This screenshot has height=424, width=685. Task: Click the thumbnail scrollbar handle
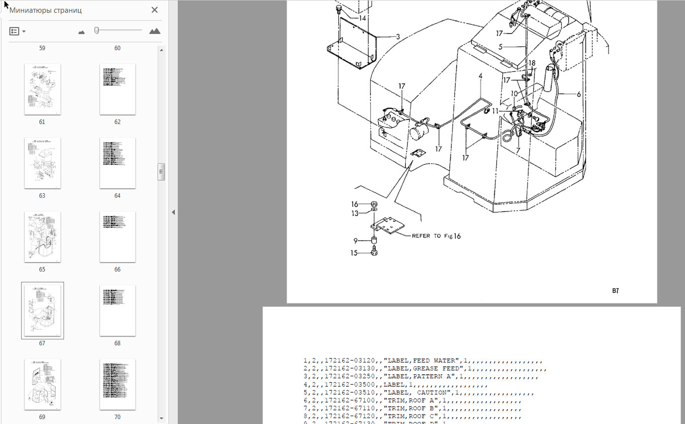coord(161,171)
